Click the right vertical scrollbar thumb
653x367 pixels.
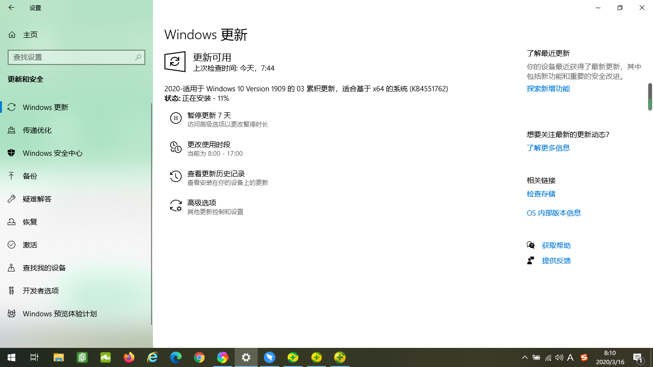point(650,97)
